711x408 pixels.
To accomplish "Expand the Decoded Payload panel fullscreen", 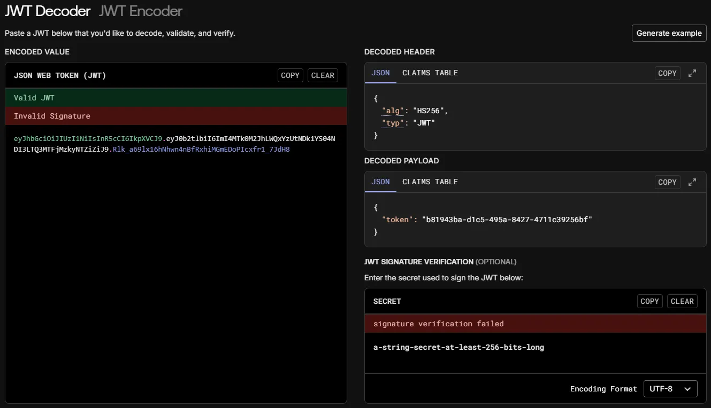I will pyautogui.click(x=692, y=182).
